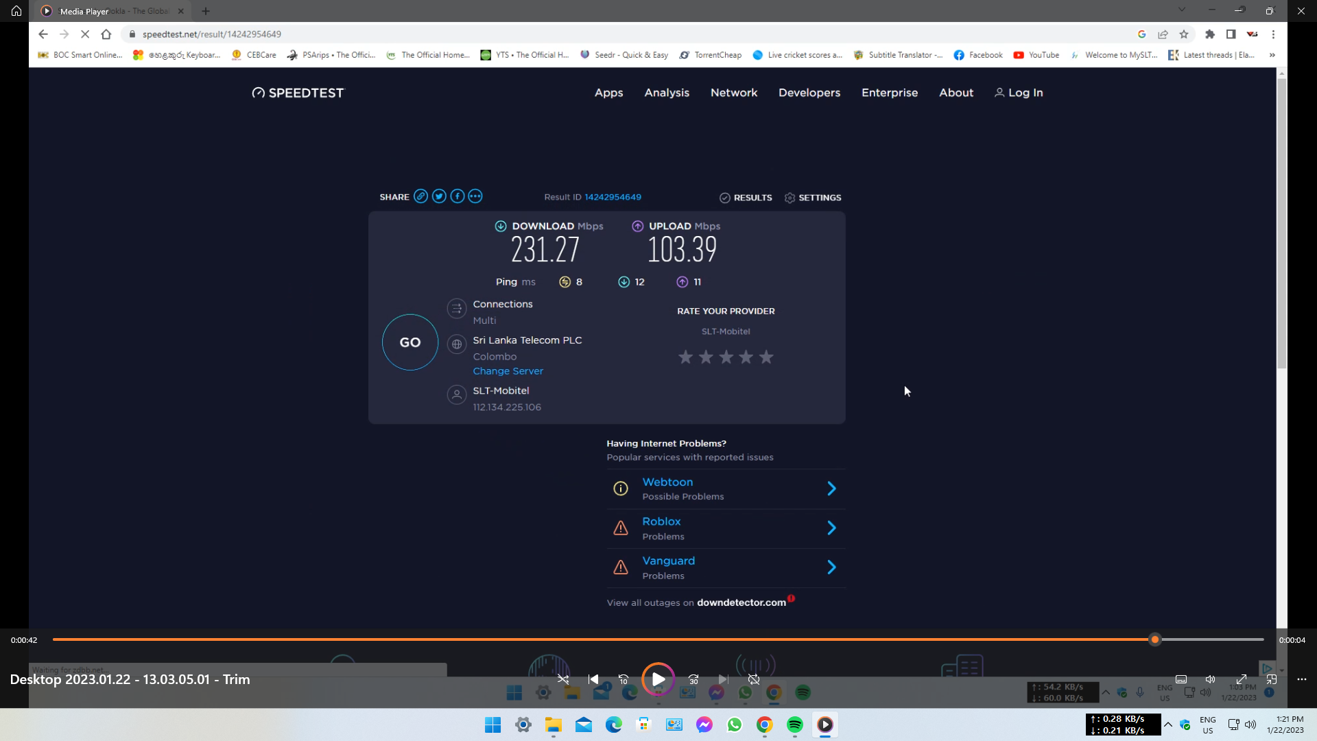Go to the previous track
The height and width of the screenshot is (741, 1317).
pos(593,679)
